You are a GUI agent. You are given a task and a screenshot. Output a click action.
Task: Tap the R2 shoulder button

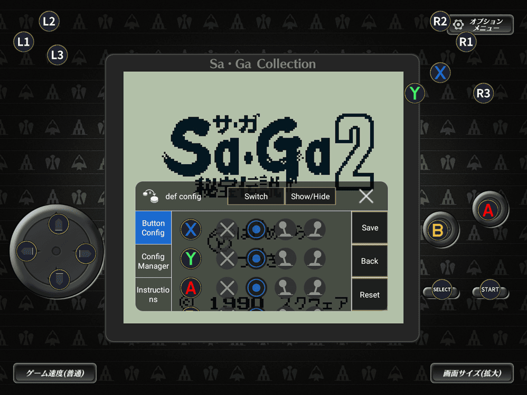[x=440, y=22]
